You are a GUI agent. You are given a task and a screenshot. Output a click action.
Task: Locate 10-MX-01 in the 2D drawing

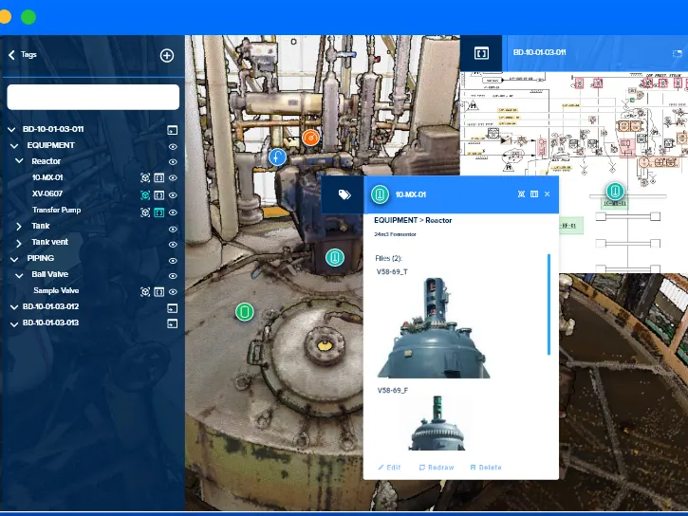pos(159,177)
